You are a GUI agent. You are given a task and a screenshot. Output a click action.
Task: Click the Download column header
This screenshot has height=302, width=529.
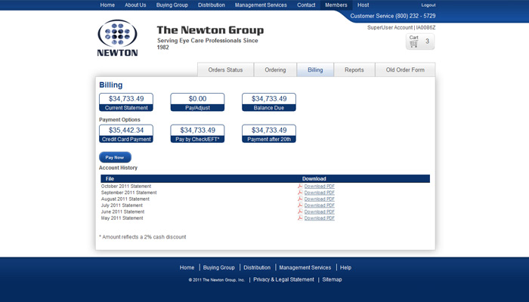pos(314,179)
